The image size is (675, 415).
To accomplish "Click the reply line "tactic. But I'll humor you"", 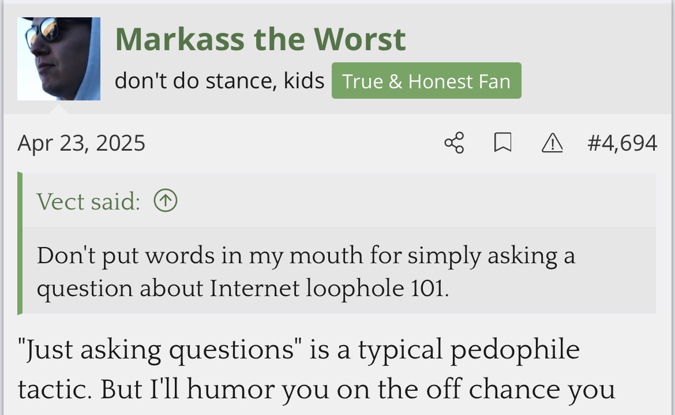I will click(x=316, y=390).
